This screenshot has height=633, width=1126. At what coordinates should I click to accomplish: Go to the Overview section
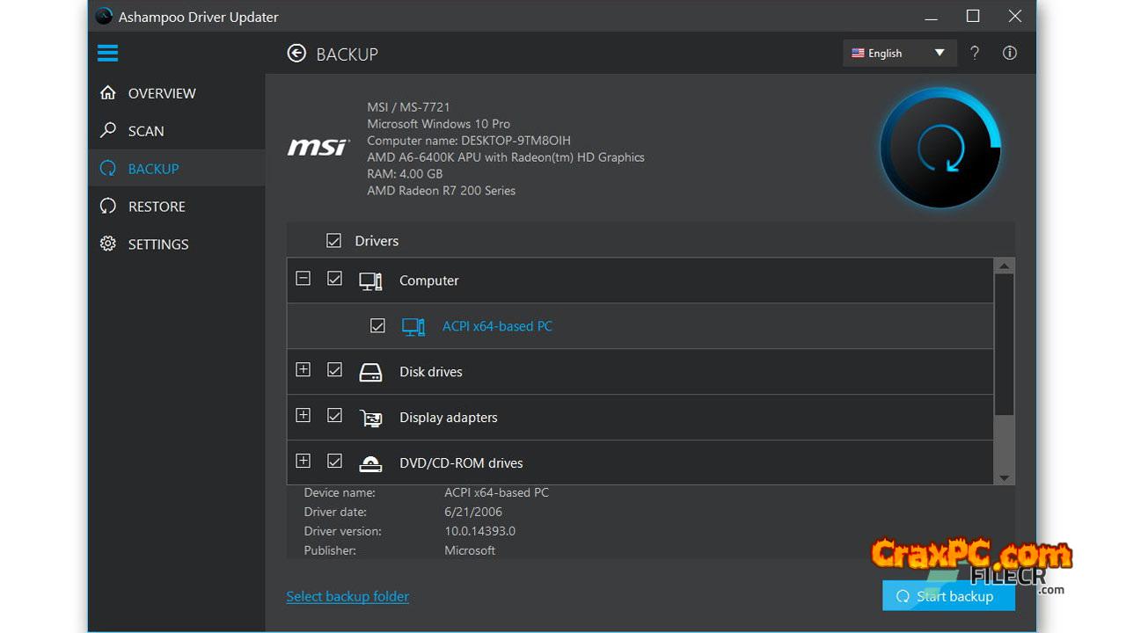pyautogui.click(x=162, y=93)
